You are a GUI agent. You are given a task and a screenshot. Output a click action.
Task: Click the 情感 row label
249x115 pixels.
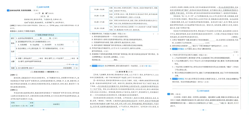coord(12,68)
